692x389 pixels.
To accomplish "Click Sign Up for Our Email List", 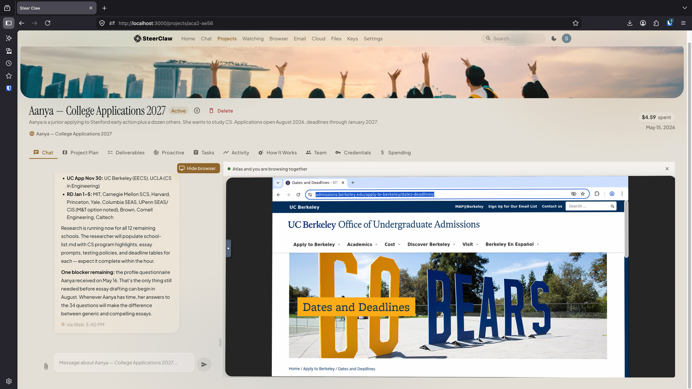I will 512,206.
